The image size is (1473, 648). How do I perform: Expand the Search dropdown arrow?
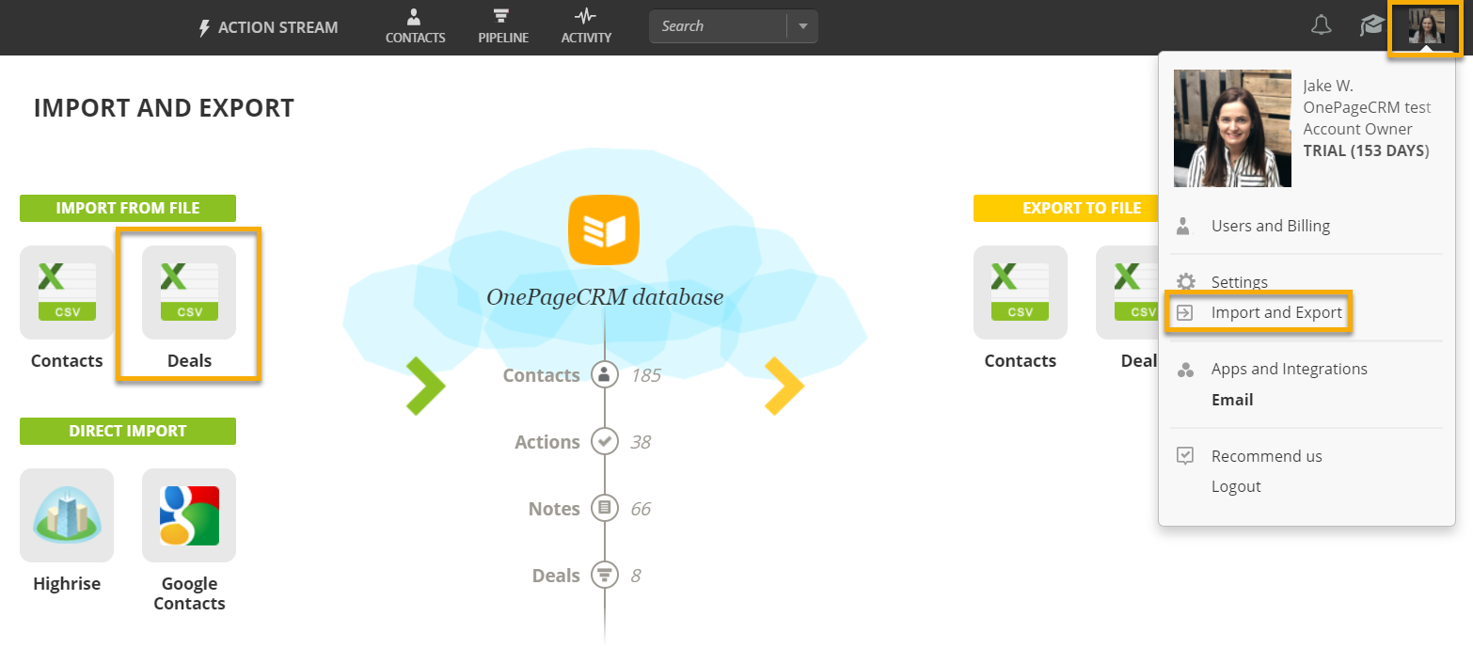pos(803,26)
